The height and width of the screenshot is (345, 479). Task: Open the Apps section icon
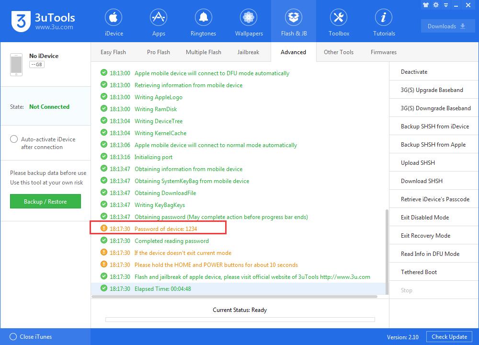coord(159,17)
